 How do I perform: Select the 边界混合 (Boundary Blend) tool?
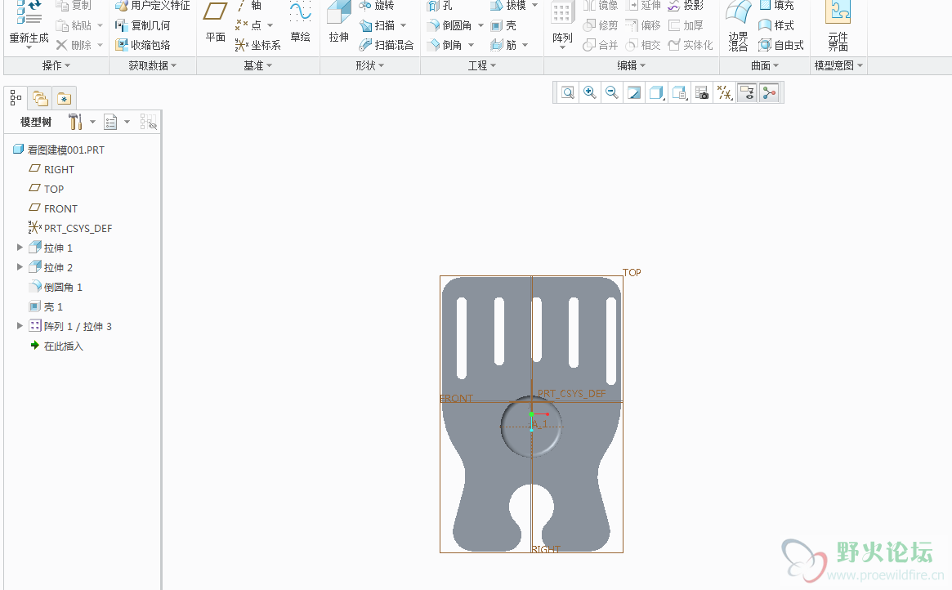point(738,25)
